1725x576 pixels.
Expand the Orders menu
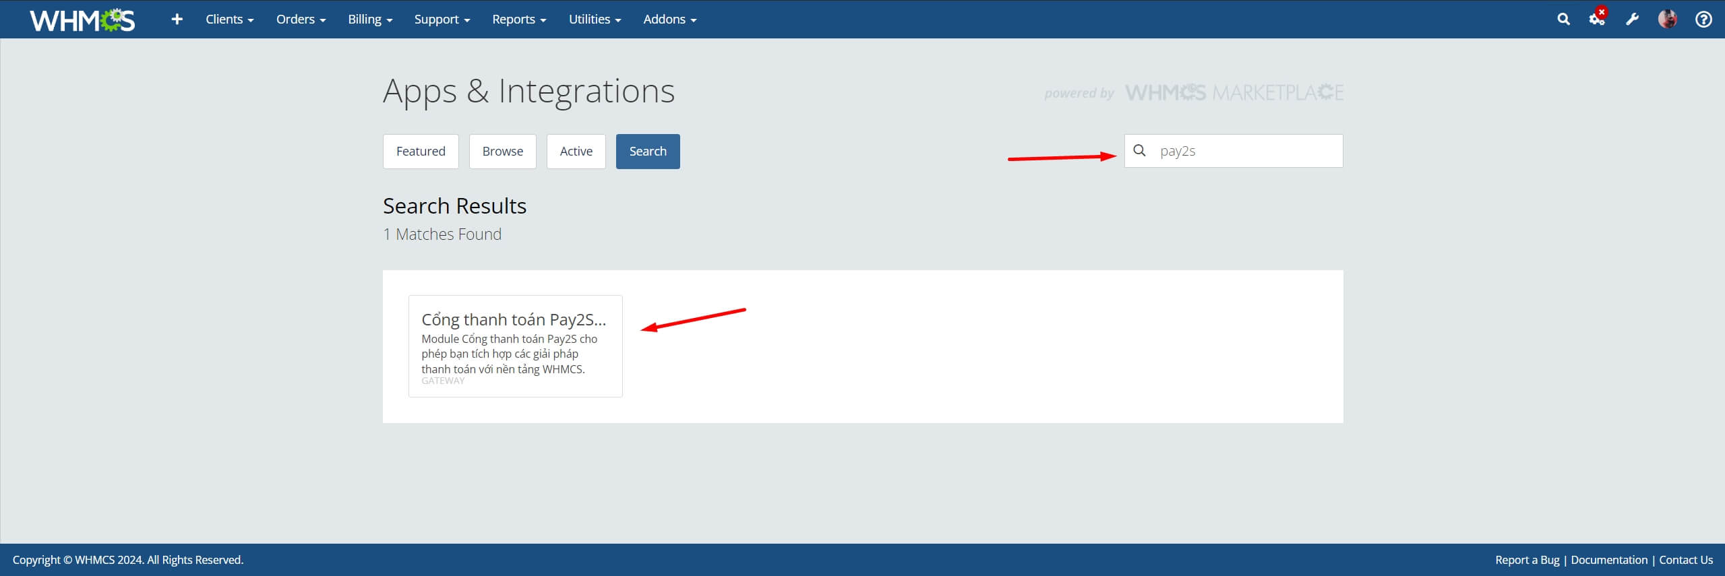(301, 20)
